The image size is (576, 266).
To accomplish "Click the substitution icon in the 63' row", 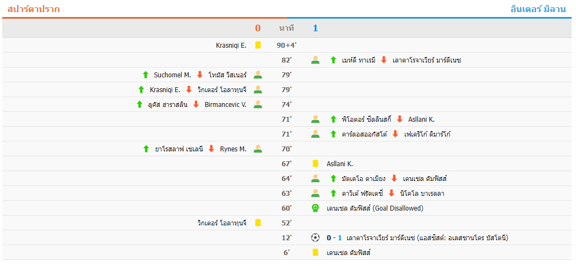I will pos(315,193).
